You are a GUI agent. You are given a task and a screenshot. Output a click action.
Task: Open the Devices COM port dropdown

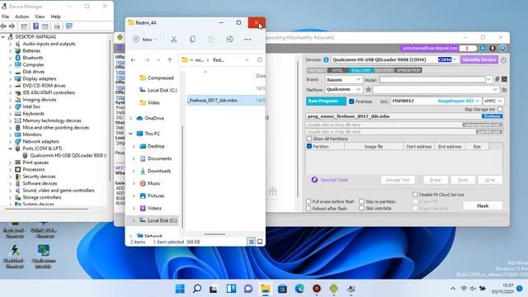tap(455, 59)
